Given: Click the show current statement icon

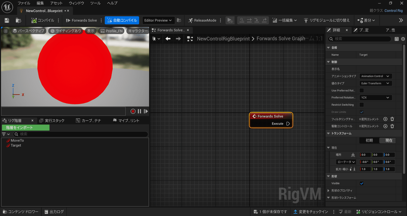Looking at the screenshot, I should [241, 20].
